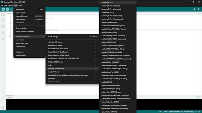This screenshot has height=113, width=202.
Task: Select Cytron Maker Nano RP2040 board
Action: pos(118,102)
